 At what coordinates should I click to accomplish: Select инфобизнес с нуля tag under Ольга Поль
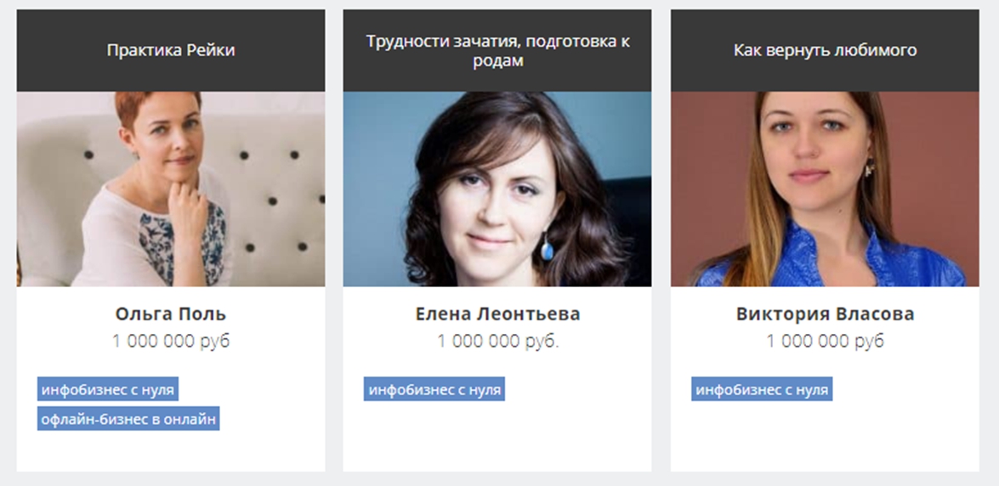pos(108,389)
